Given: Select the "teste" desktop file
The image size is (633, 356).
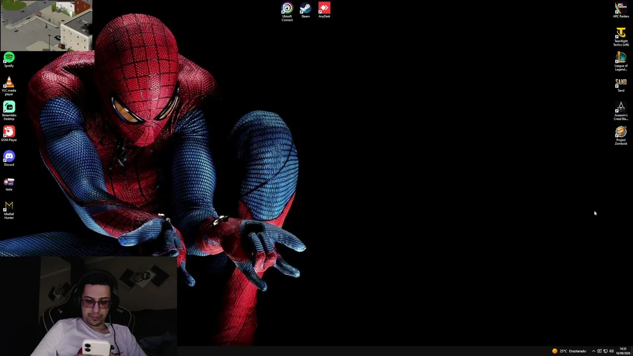Looking at the screenshot, I should [x=9, y=183].
